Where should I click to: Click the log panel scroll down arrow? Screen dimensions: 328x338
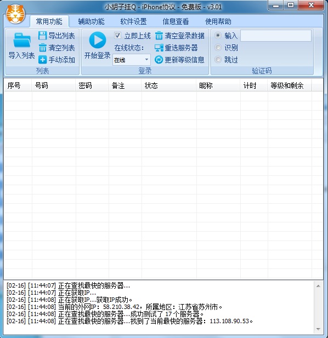pos(318,329)
